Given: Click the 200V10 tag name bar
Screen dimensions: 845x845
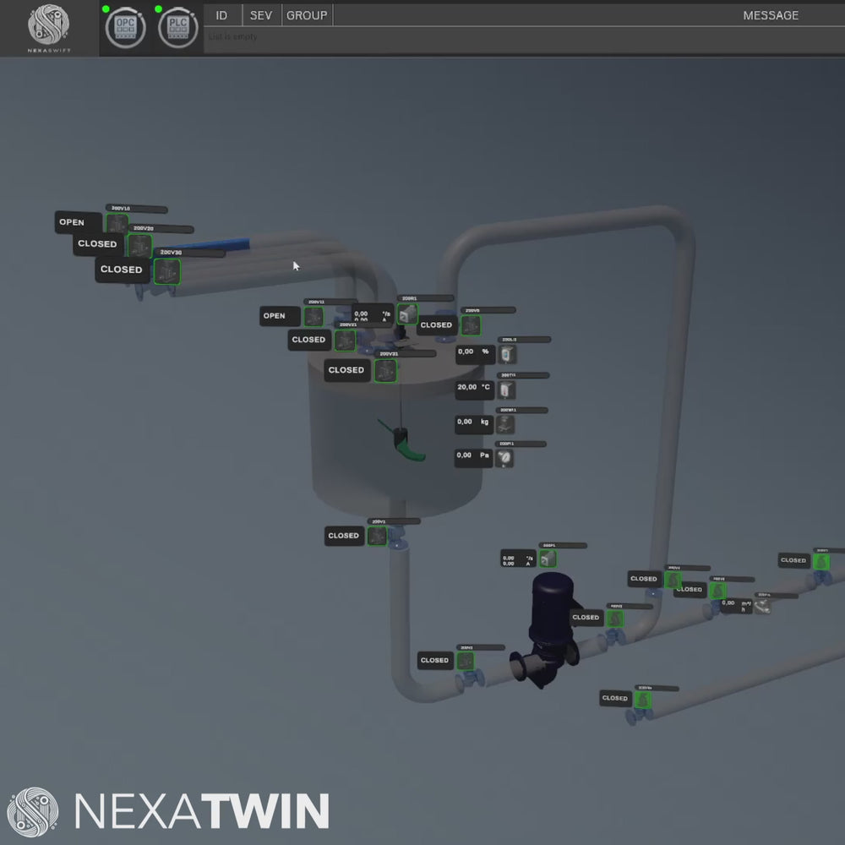Looking at the screenshot, I should (x=136, y=209).
